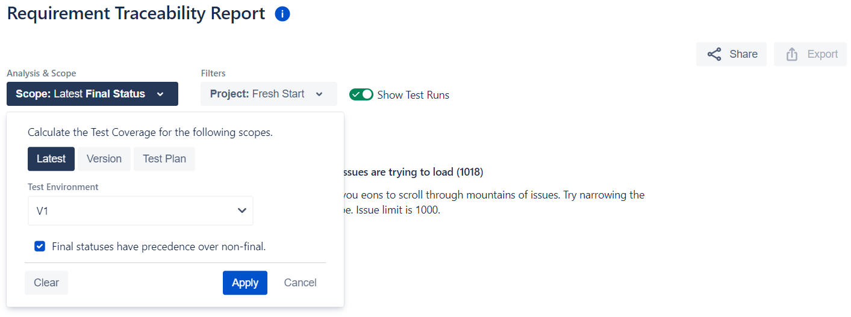The image size is (851, 317).
Task: Uncheck Final statuses have precedence checkbox
Action: [x=40, y=246]
